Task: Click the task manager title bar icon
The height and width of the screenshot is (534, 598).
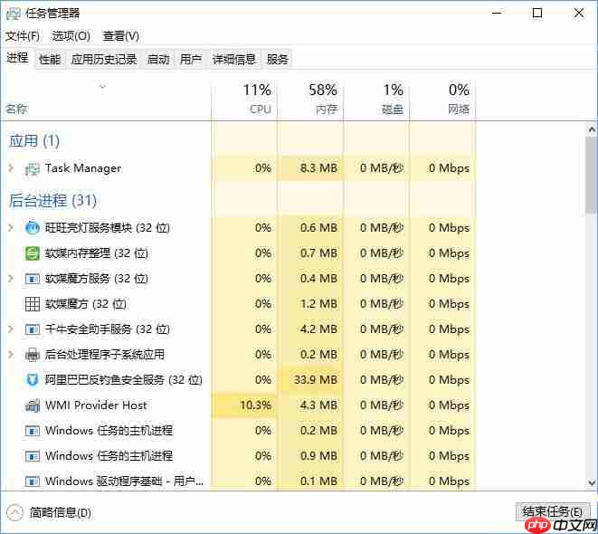Action: (x=14, y=14)
